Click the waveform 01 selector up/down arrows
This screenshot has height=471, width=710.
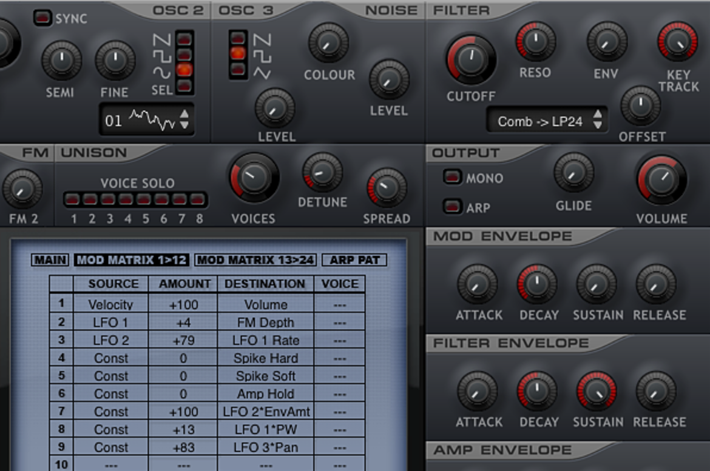184,119
